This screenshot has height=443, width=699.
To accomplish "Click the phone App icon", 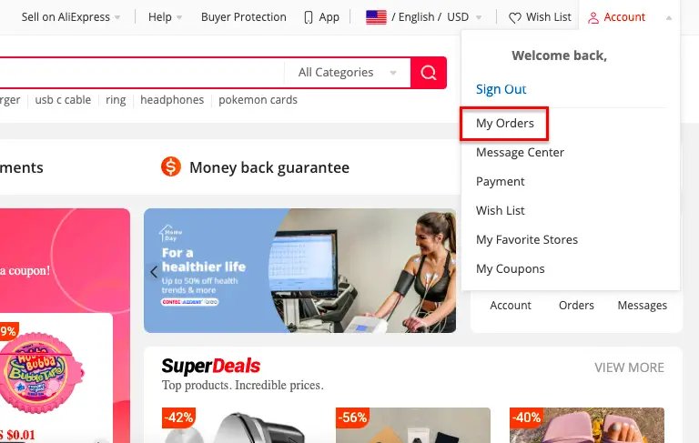I will click(308, 17).
